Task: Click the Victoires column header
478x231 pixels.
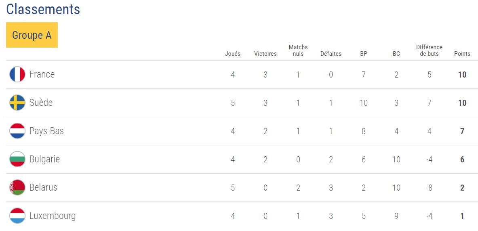Action: [x=265, y=54]
